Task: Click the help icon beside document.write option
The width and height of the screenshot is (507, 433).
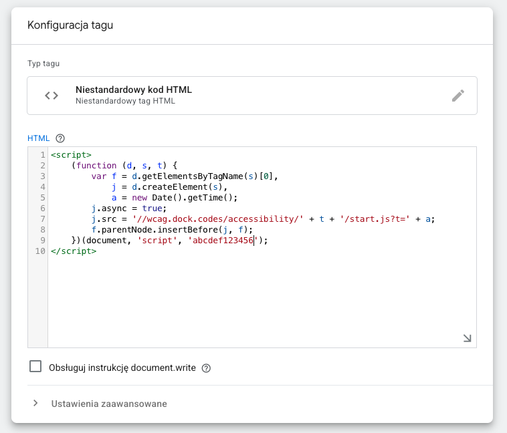Action: [206, 368]
